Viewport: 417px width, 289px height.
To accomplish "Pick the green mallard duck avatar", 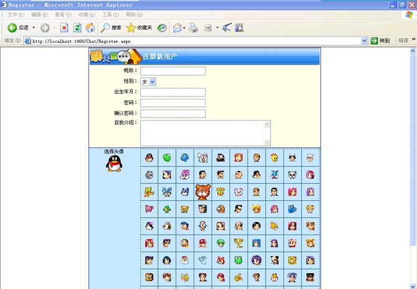I will (167, 209).
